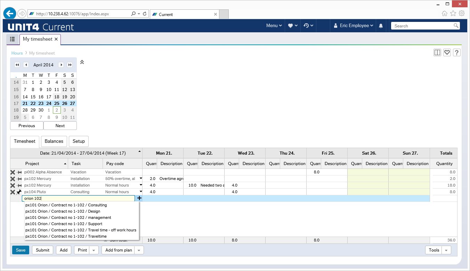Pin the px104 Pluto timesheet row
This screenshot has height=271, width=470.
tap(19, 191)
